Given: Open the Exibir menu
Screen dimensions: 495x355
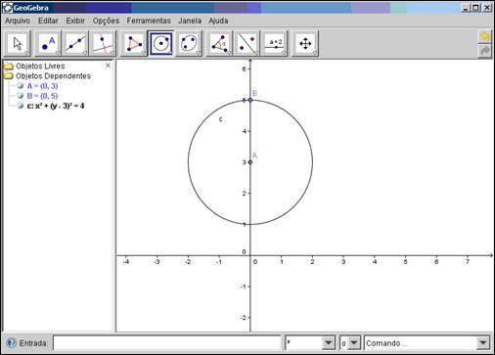Looking at the screenshot, I should (x=75, y=21).
